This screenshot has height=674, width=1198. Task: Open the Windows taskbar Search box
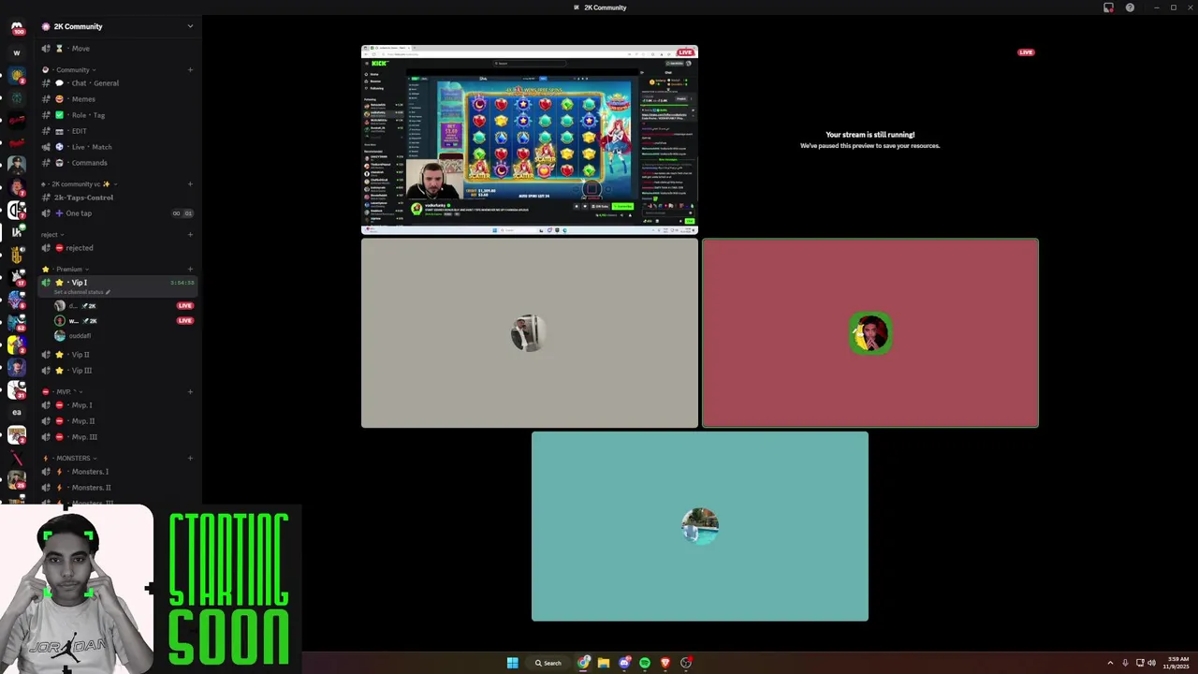tap(548, 663)
